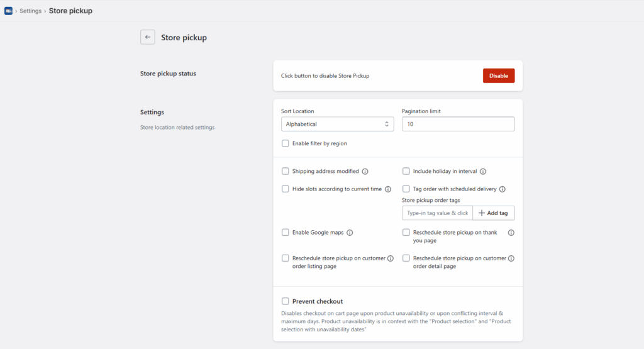The width and height of the screenshot is (644, 349).
Task: Click Store pickup in the breadcrumb
Action: [x=70, y=11]
